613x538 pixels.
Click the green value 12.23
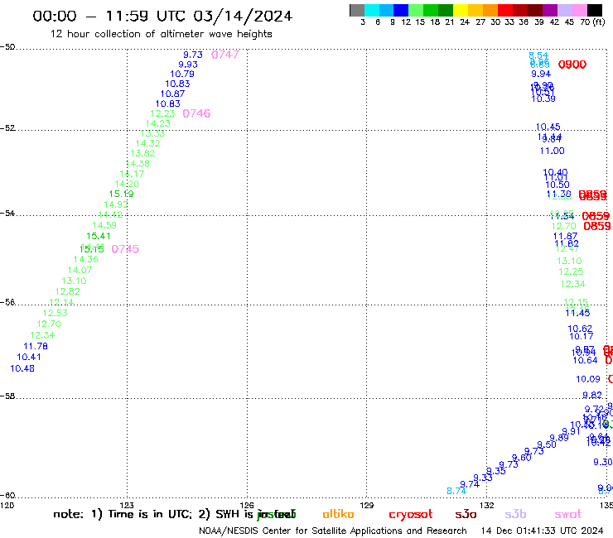(x=162, y=113)
